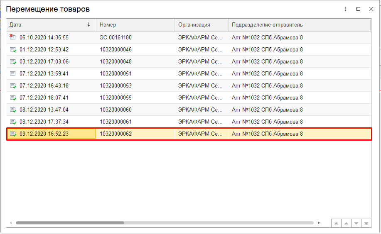Maximize the Перемещение товаров window
Screen dimensions: 381x234
pyautogui.click(x=358, y=9)
